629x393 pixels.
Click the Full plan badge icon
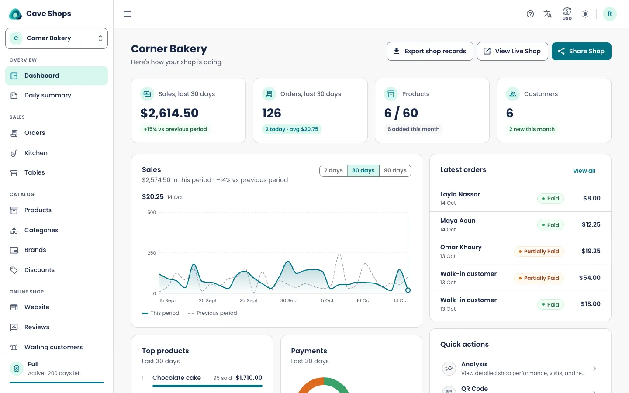[17, 369]
